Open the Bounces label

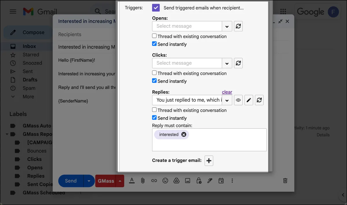pyautogui.click(x=37, y=151)
